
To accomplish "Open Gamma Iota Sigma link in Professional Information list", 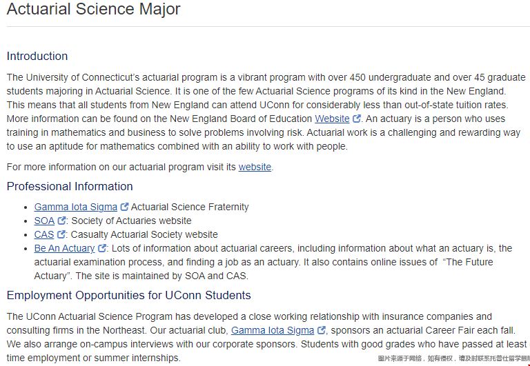I will coord(76,207).
